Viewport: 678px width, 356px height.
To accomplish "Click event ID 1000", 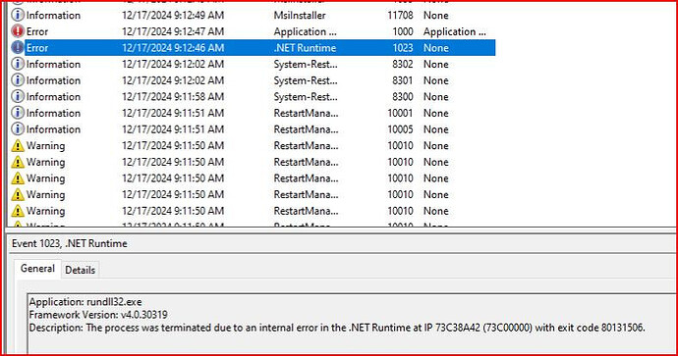I will 403,31.
